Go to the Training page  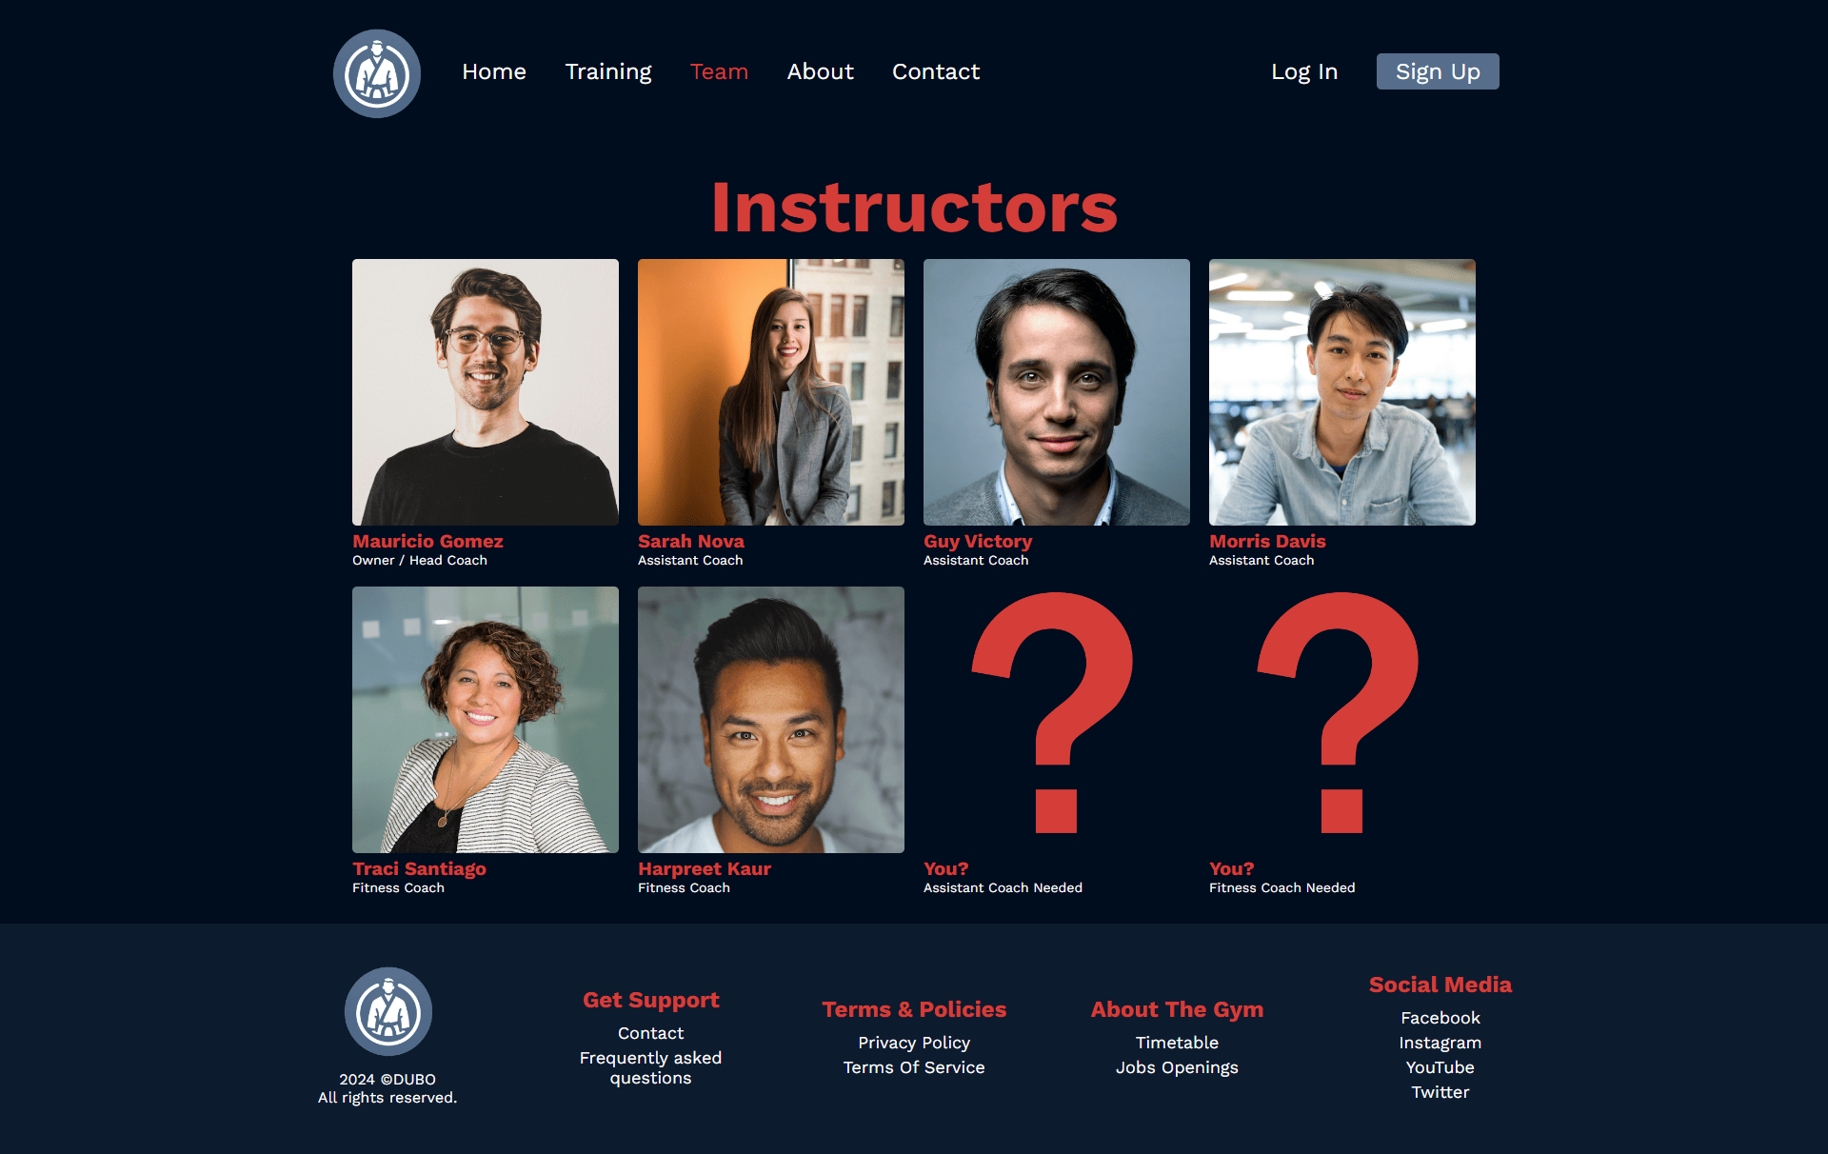(x=608, y=71)
